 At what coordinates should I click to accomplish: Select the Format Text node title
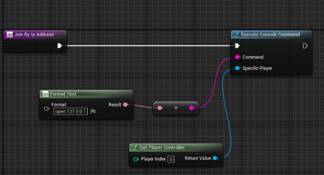click(x=63, y=94)
